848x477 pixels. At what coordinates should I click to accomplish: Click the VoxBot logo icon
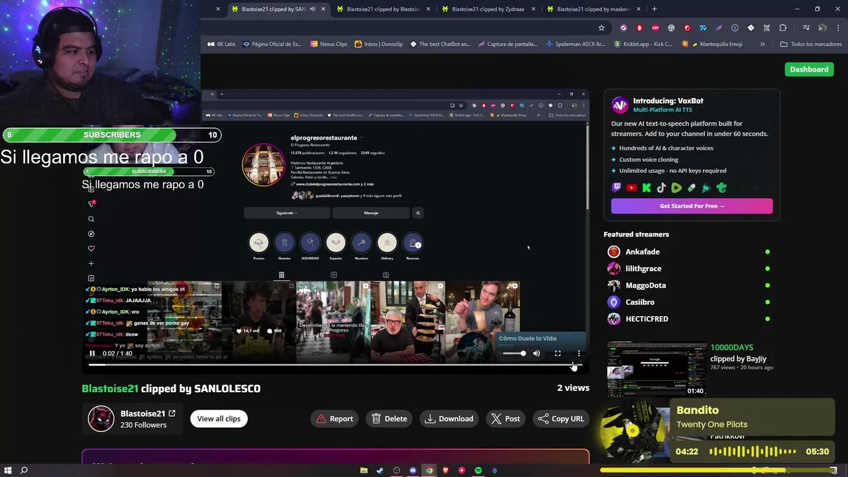tap(619, 105)
